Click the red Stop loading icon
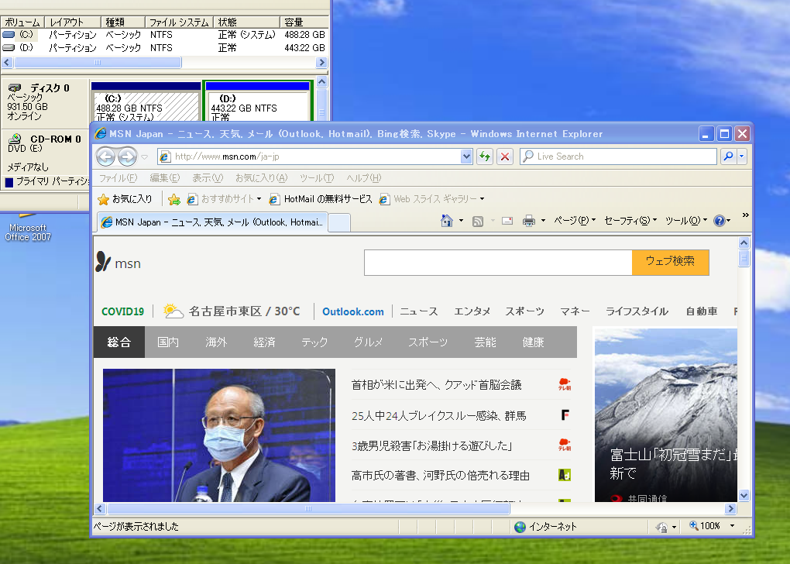This screenshot has width=790, height=564. (505, 156)
